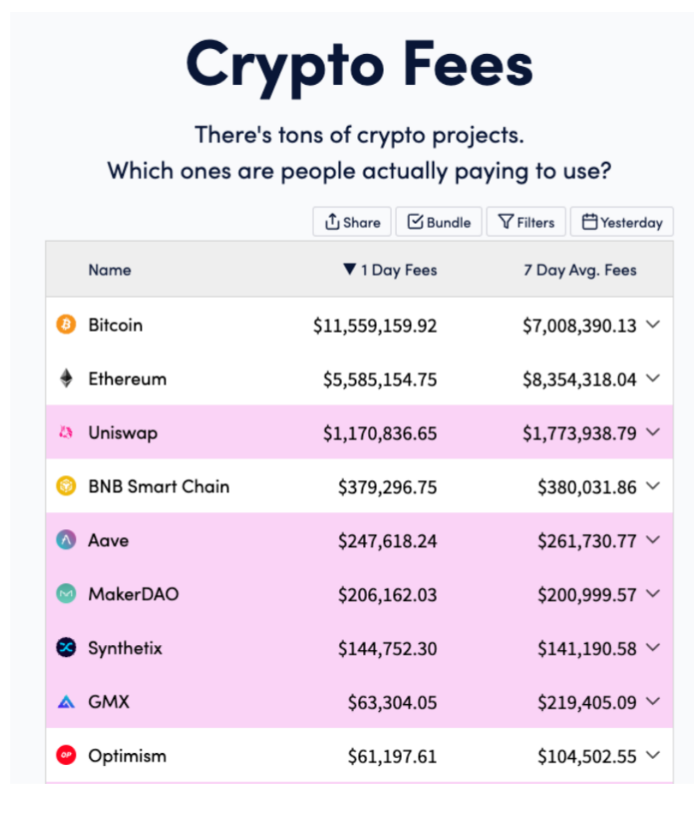Click the BNB Smart Chain icon

[x=66, y=487]
